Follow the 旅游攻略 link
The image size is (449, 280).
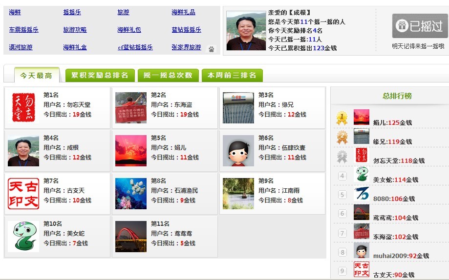click(x=75, y=30)
